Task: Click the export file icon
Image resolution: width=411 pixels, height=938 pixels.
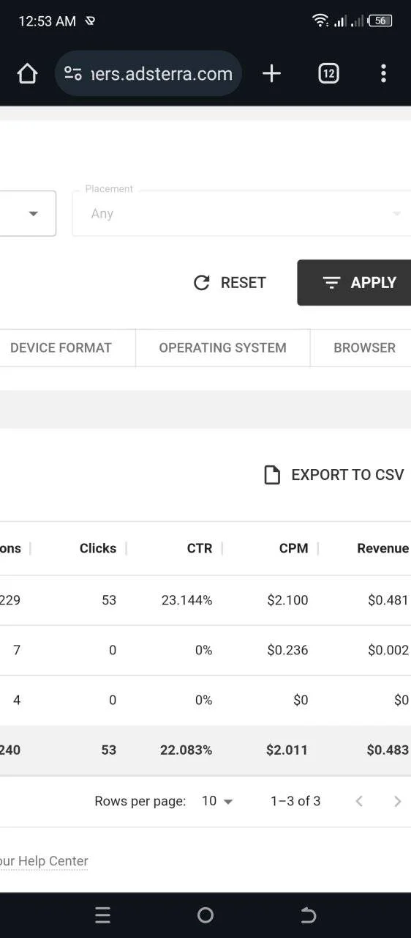Action: (x=272, y=475)
